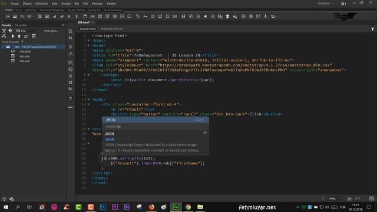Select the HTML insert tab

[8, 10]
